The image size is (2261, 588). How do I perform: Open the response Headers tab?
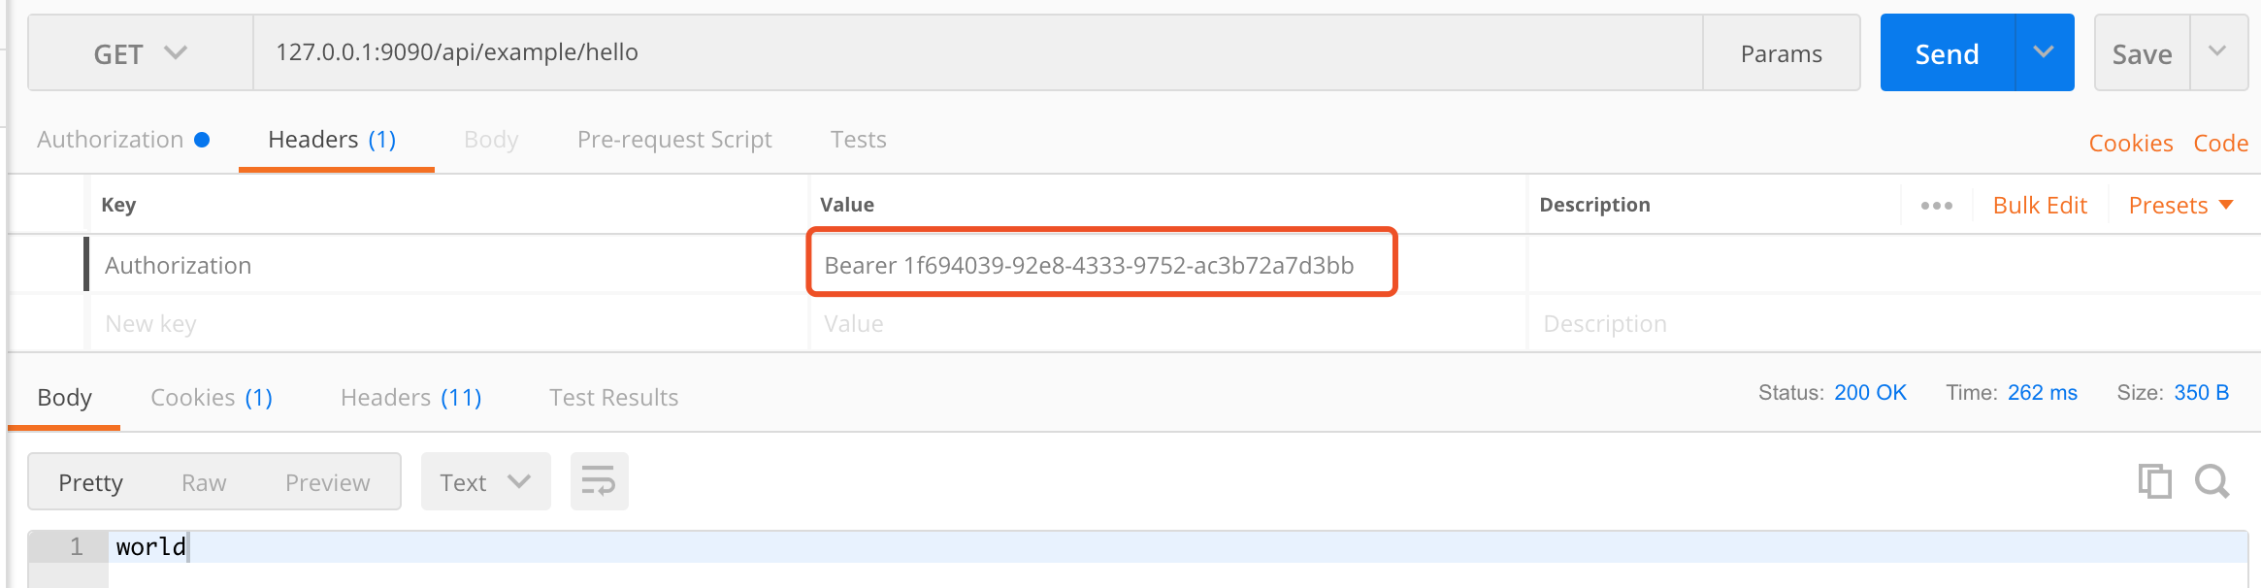click(x=409, y=397)
